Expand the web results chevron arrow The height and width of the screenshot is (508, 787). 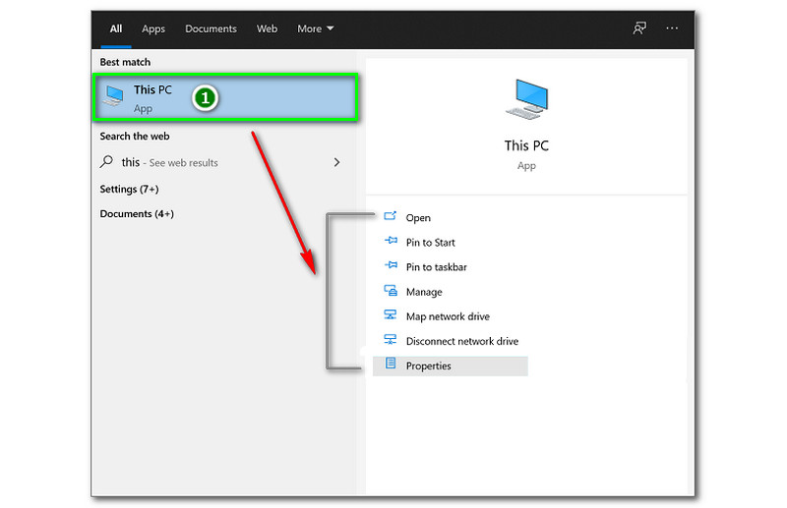(x=337, y=162)
